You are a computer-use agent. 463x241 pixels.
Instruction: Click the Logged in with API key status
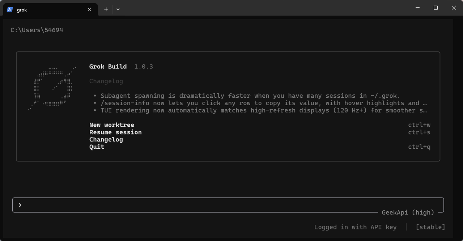(355, 227)
